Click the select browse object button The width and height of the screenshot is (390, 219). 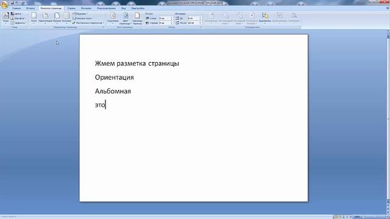click(388, 209)
